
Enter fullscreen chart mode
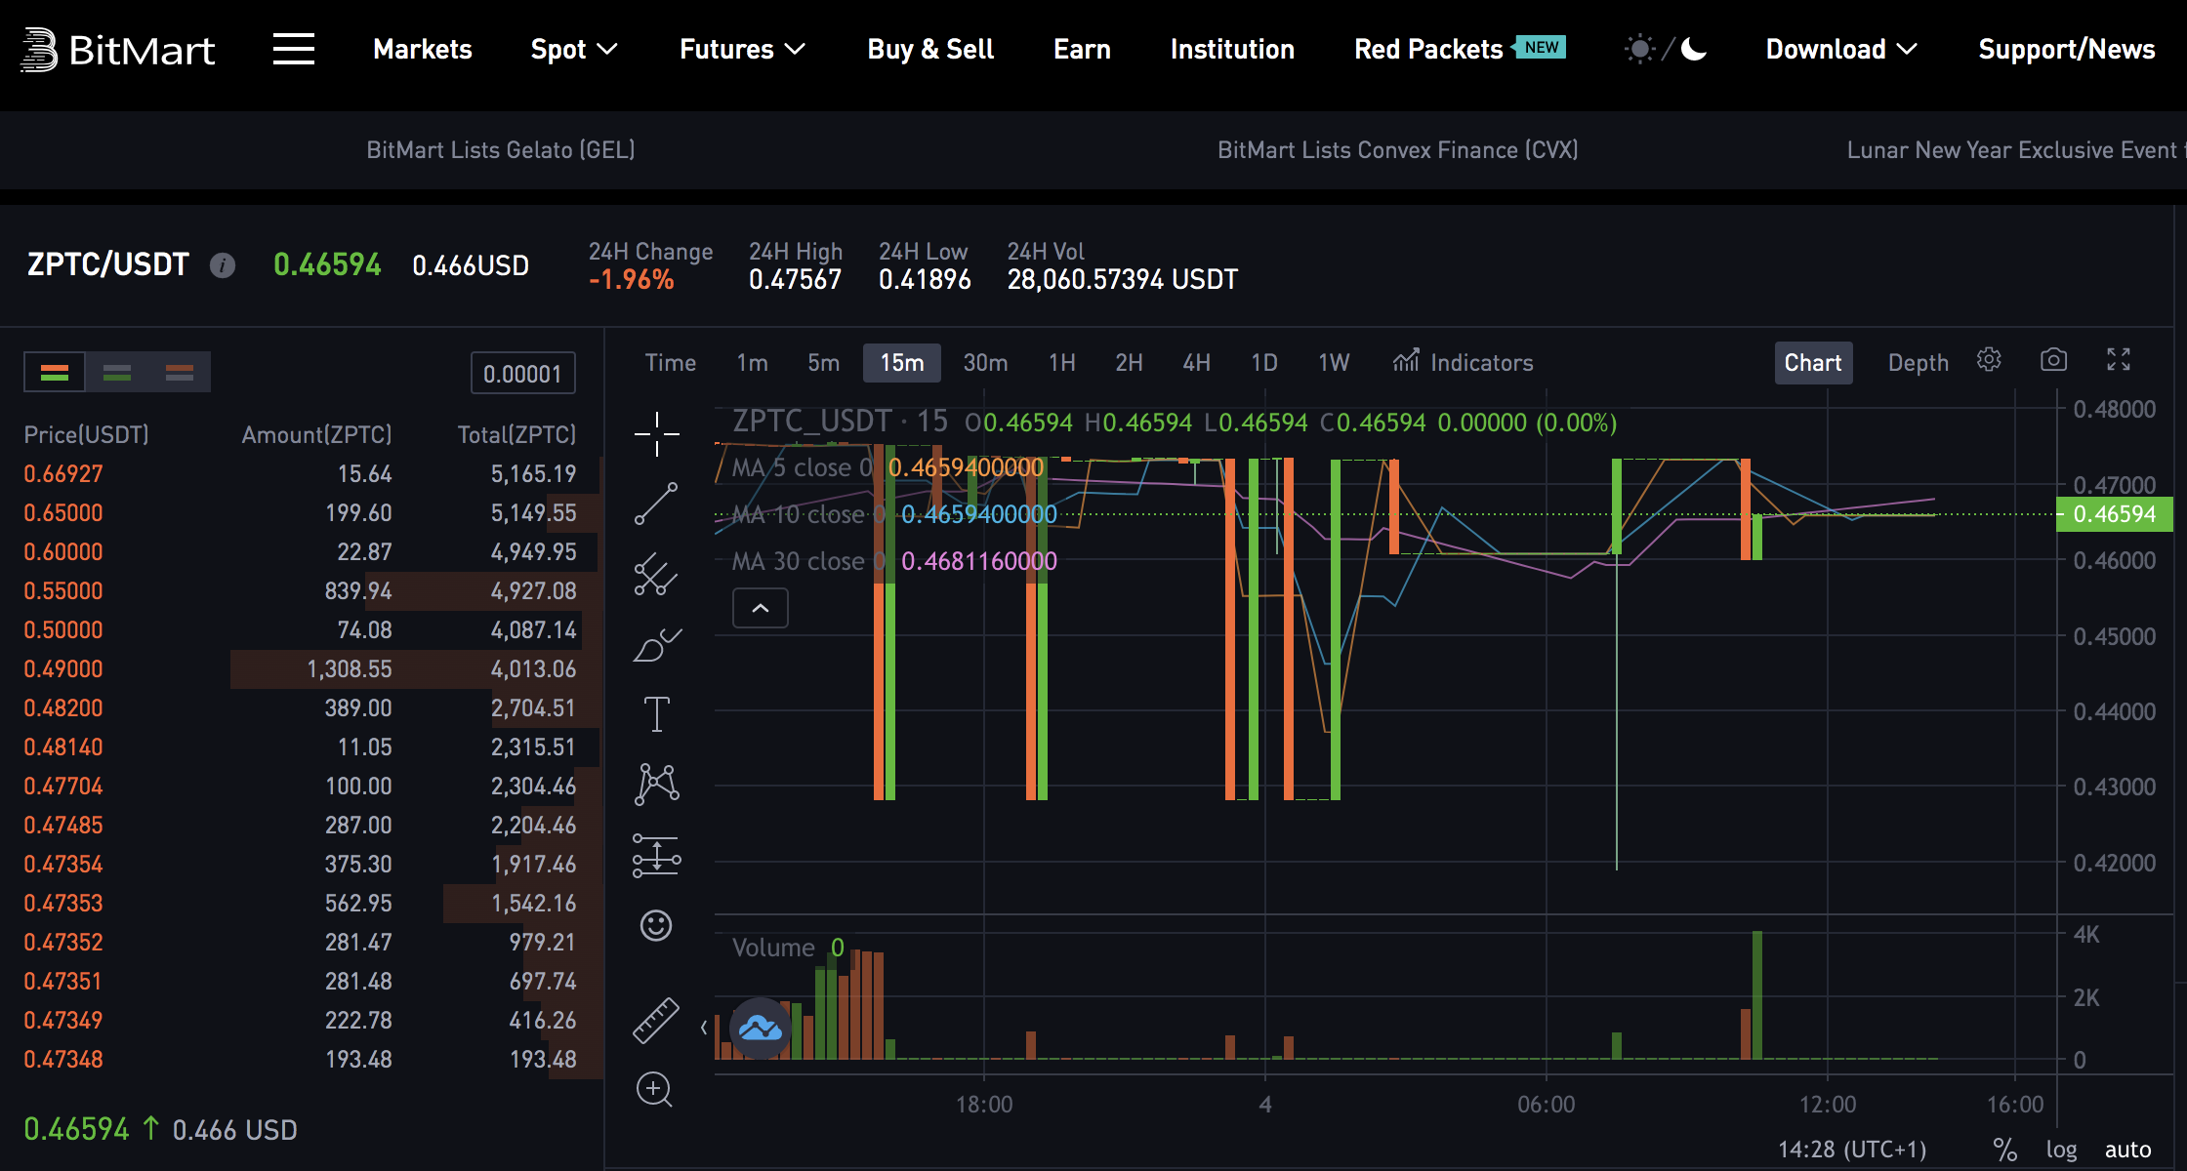[x=2118, y=360]
